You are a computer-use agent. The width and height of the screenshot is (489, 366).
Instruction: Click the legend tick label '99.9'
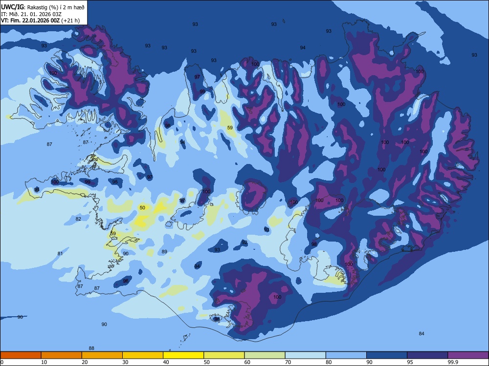[x=453, y=362]
